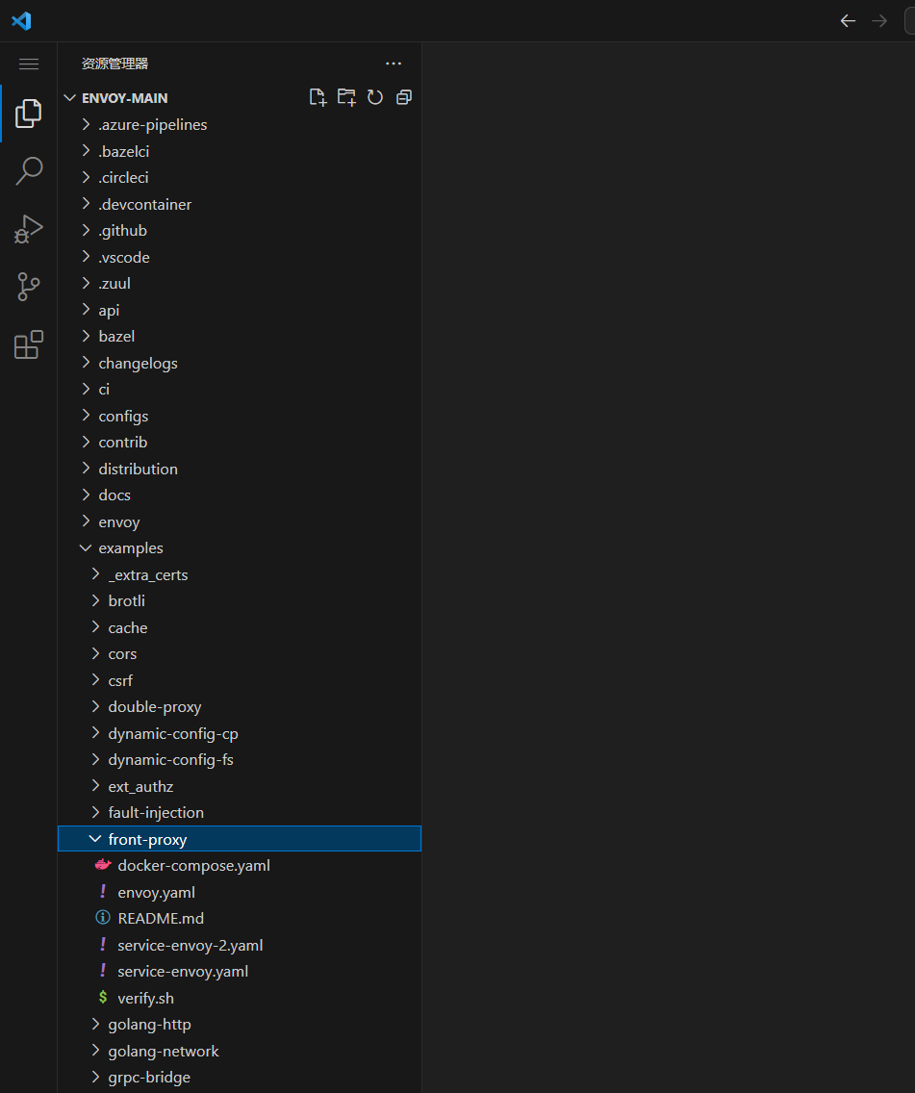Expand the configs folder chevron

(x=86, y=416)
